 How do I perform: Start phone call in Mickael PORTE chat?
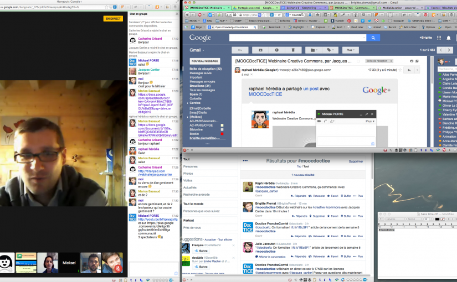click(326, 121)
